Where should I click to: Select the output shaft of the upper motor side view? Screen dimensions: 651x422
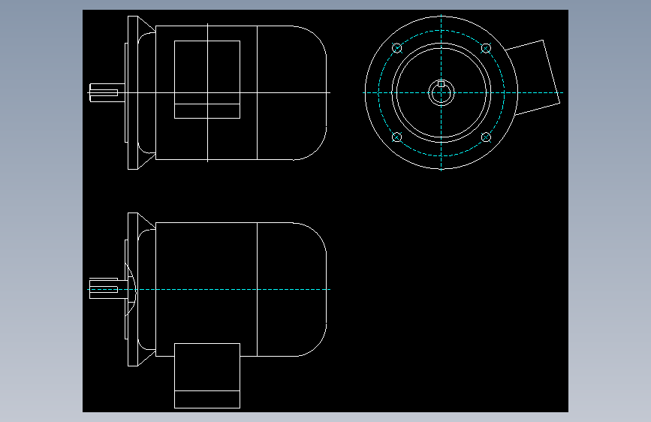107,92
